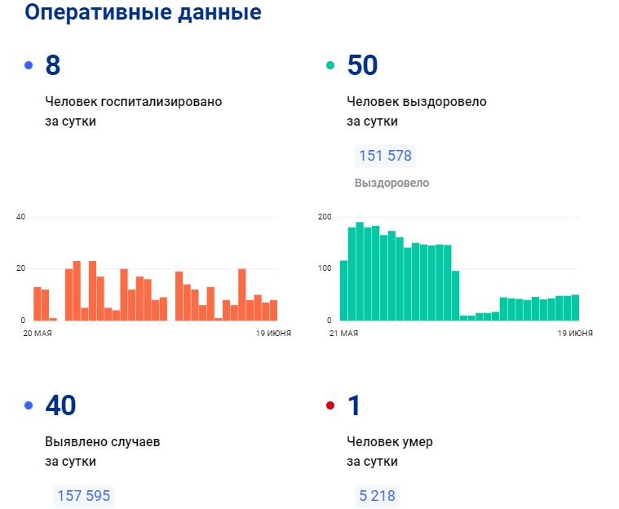Click the 'Выявлено случаев за сутки' label
619x509 pixels.
tap(102, 451)
